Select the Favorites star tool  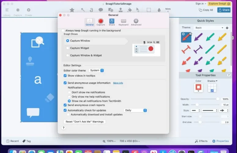click(72, 10)
